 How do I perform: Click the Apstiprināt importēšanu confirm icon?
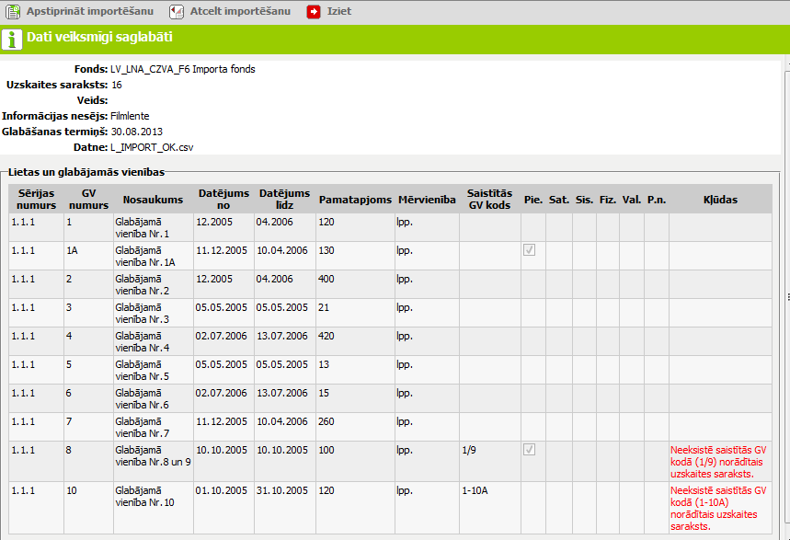(x=13, y=12)
